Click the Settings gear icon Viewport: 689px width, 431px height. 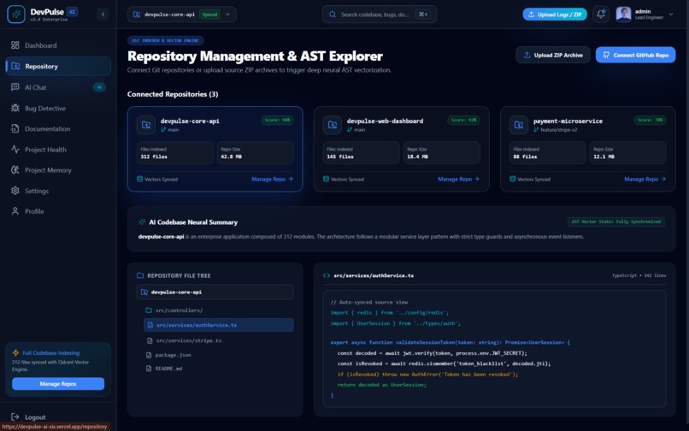tap(15, 191)
